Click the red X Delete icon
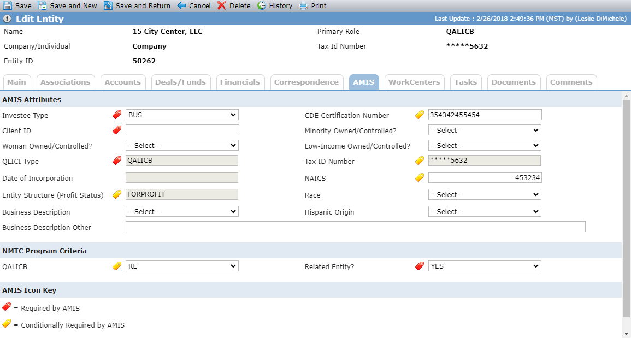Image resolution: width=631 pixels, height=338 pixels. click(x=222, y=5)
